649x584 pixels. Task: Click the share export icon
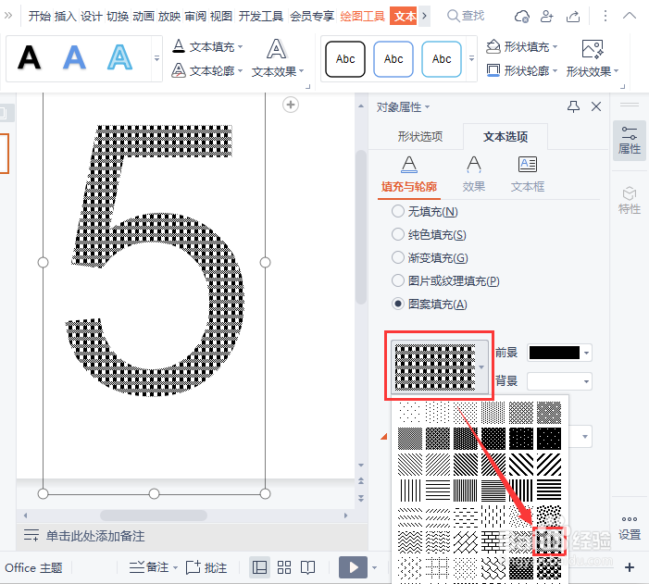click(x=573, y=16)
